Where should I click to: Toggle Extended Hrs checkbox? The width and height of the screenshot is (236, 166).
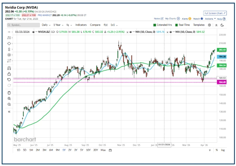[155, 25]
